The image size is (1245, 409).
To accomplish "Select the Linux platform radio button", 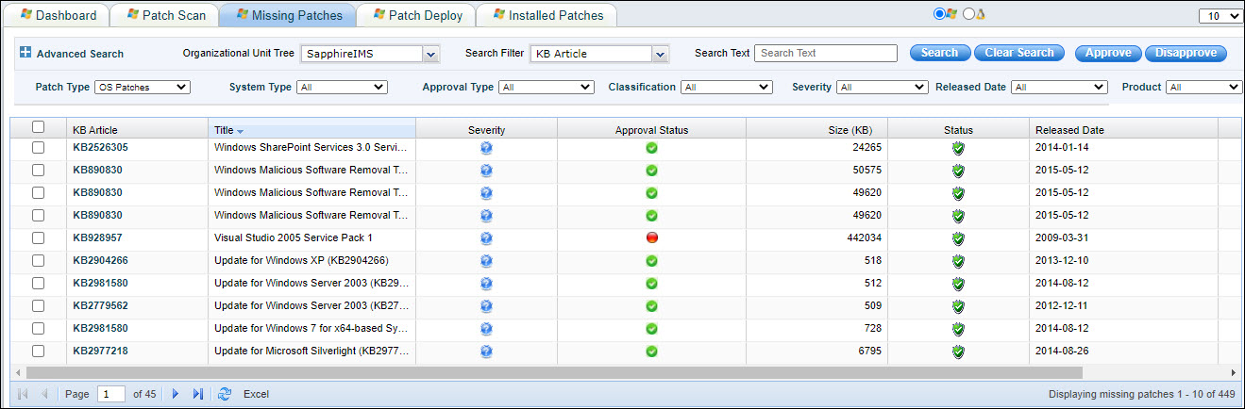I will (x=968, y=14).
